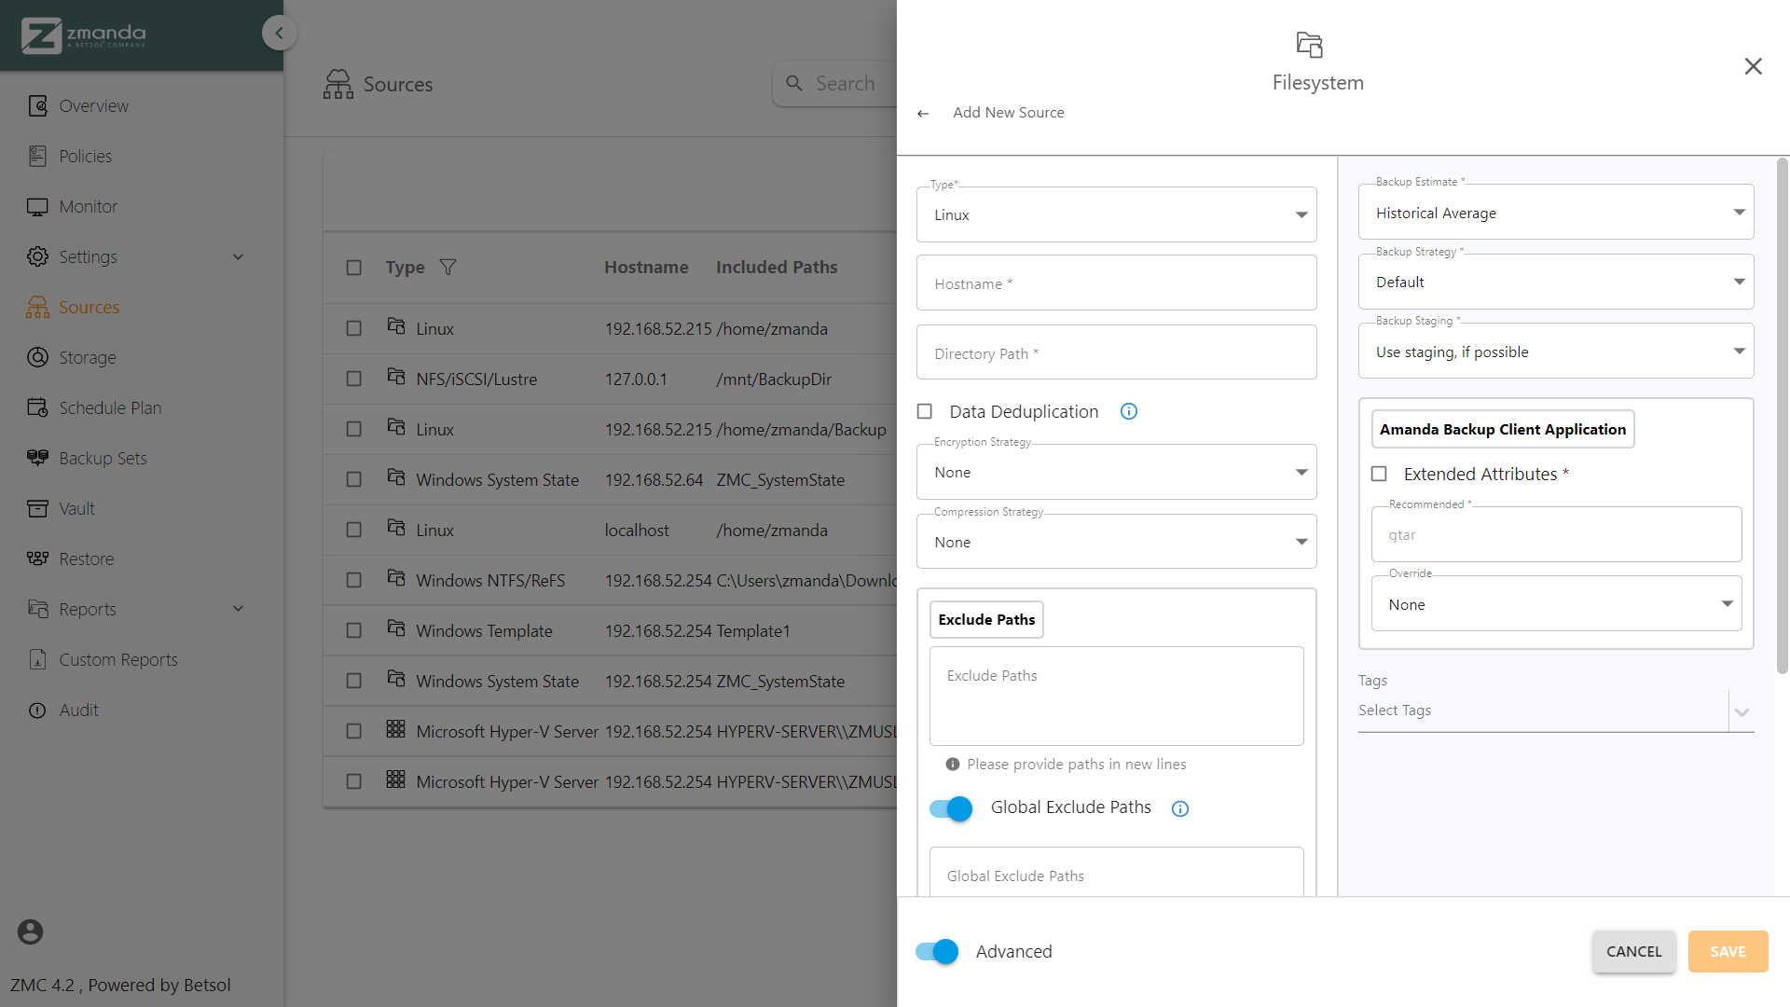1790x1007 pixels.
Task: Click the Schedule Plan calendar icon
Action: coord(37,407)
